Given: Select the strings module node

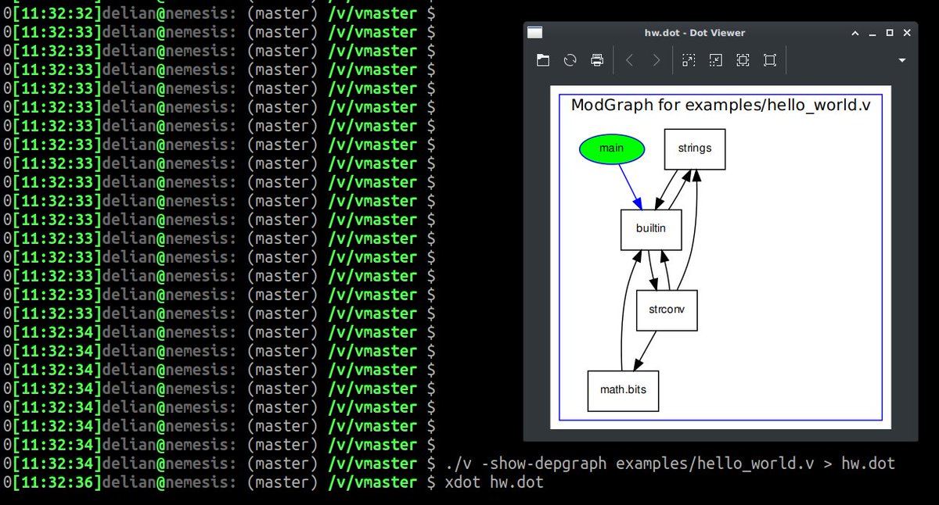Looking at the screenshot, I should click(x=694, y=149).
